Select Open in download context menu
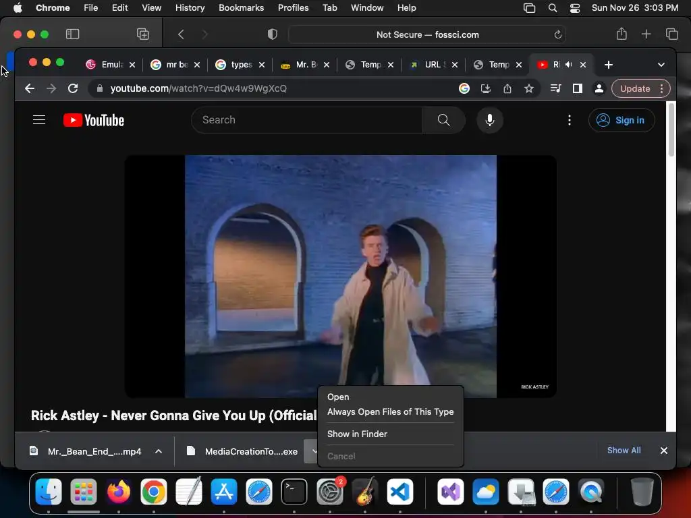The width and height of the screenshot is (691, 518). point(338,397)
